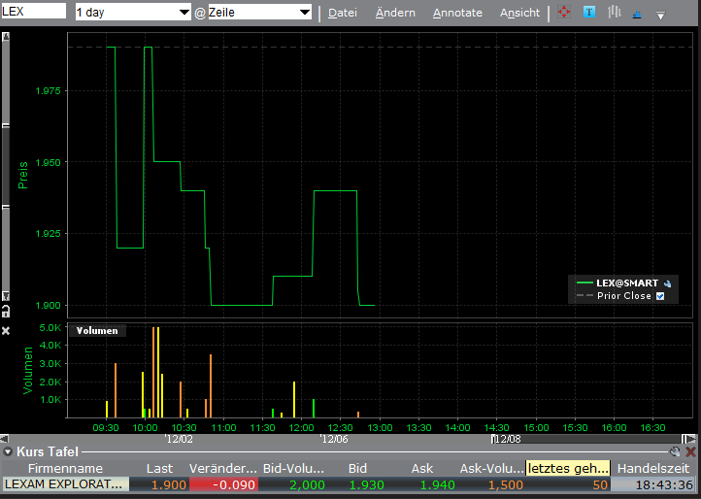
Task: Click the LEX ticker symbol input field
Action: 34,11
